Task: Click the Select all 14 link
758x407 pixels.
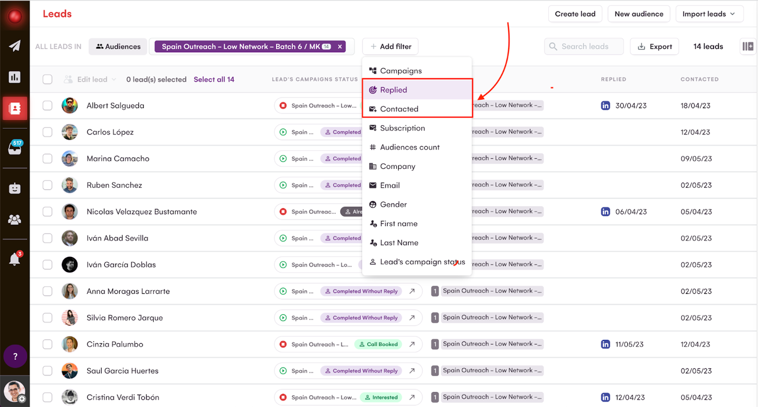Action: (x=214, y=79)
